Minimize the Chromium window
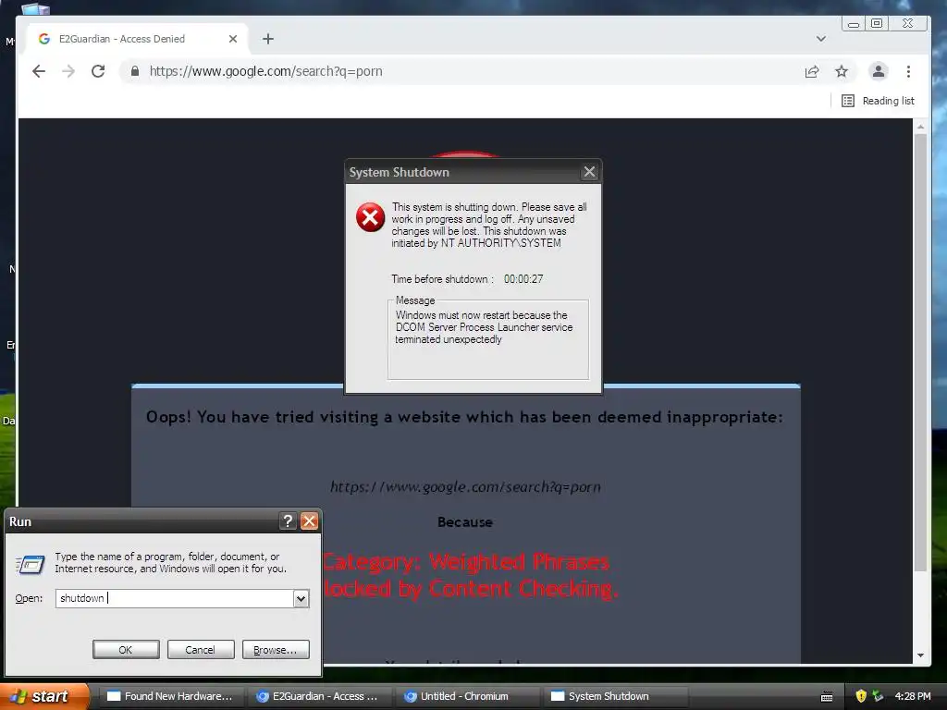This screenshot has width=947, height=710. tap(854, 24)
